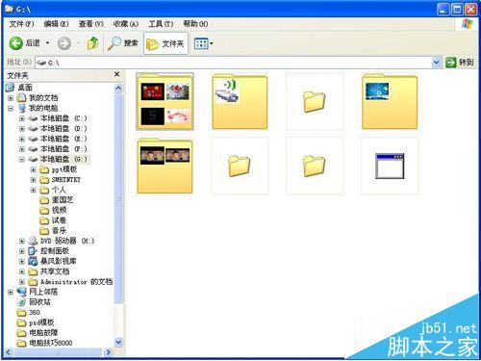Expand 个人 folder node

coord(34,190)
